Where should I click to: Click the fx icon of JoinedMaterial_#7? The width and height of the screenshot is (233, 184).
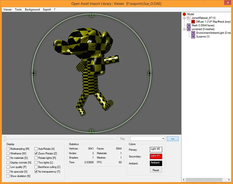click(189, 18)
